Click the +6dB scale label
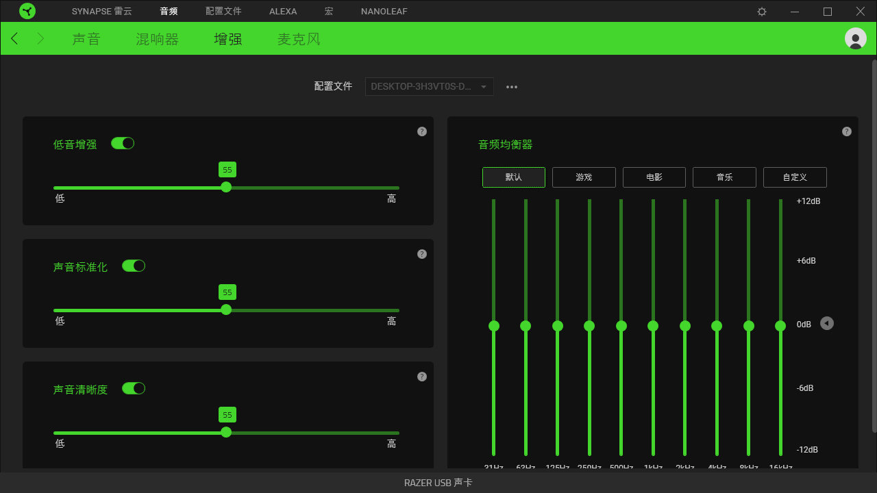 click(806, 261)
